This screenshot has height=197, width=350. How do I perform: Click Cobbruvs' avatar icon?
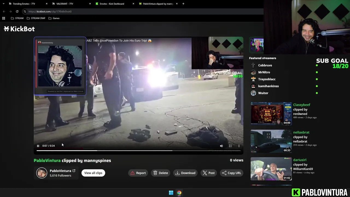(253, 65)
